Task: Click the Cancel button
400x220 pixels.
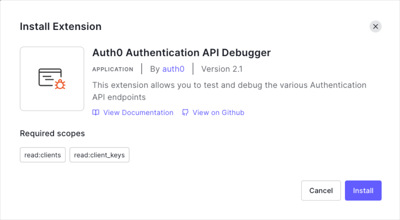Action: point(321,190)
